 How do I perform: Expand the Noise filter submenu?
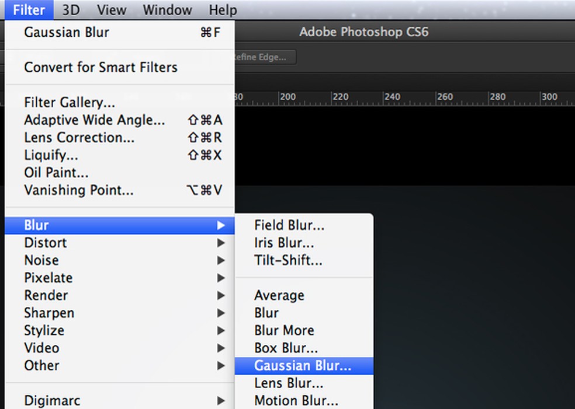pos(41,260)
